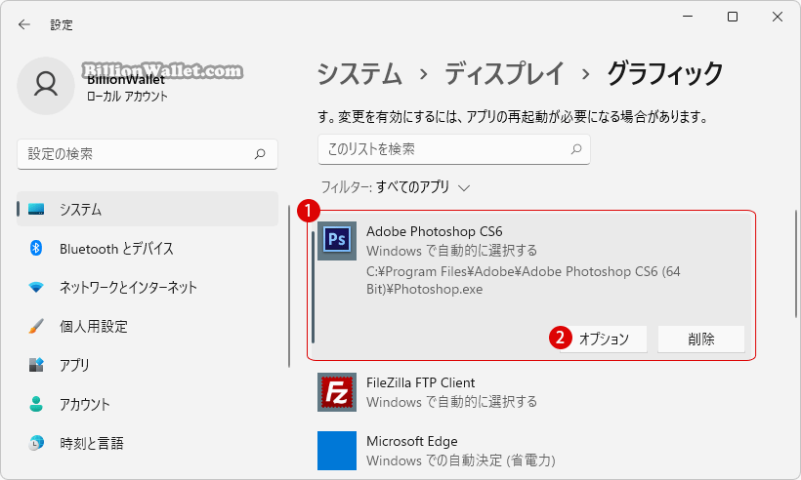The width and height of the screenshot is (801, 480).
Task: Close the Settings window
Action: click(x=778, y=17)
